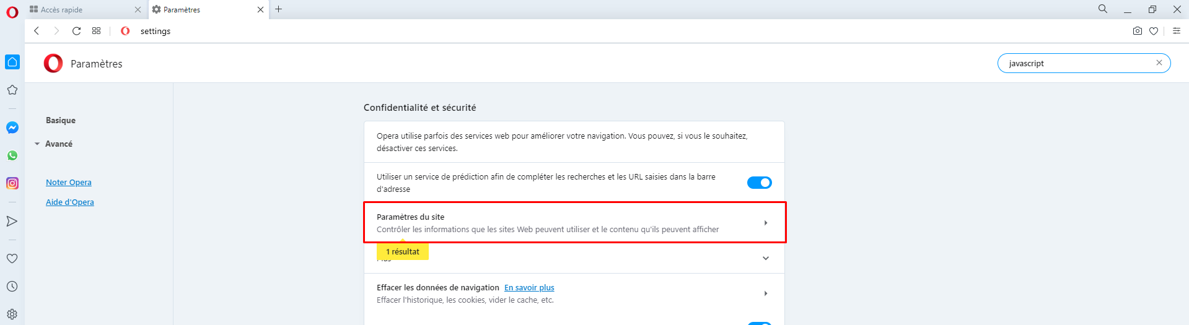The image size is (1189, 325).
Task: Open Facebook Messenger in the sidebar
Action: point(12,128)
